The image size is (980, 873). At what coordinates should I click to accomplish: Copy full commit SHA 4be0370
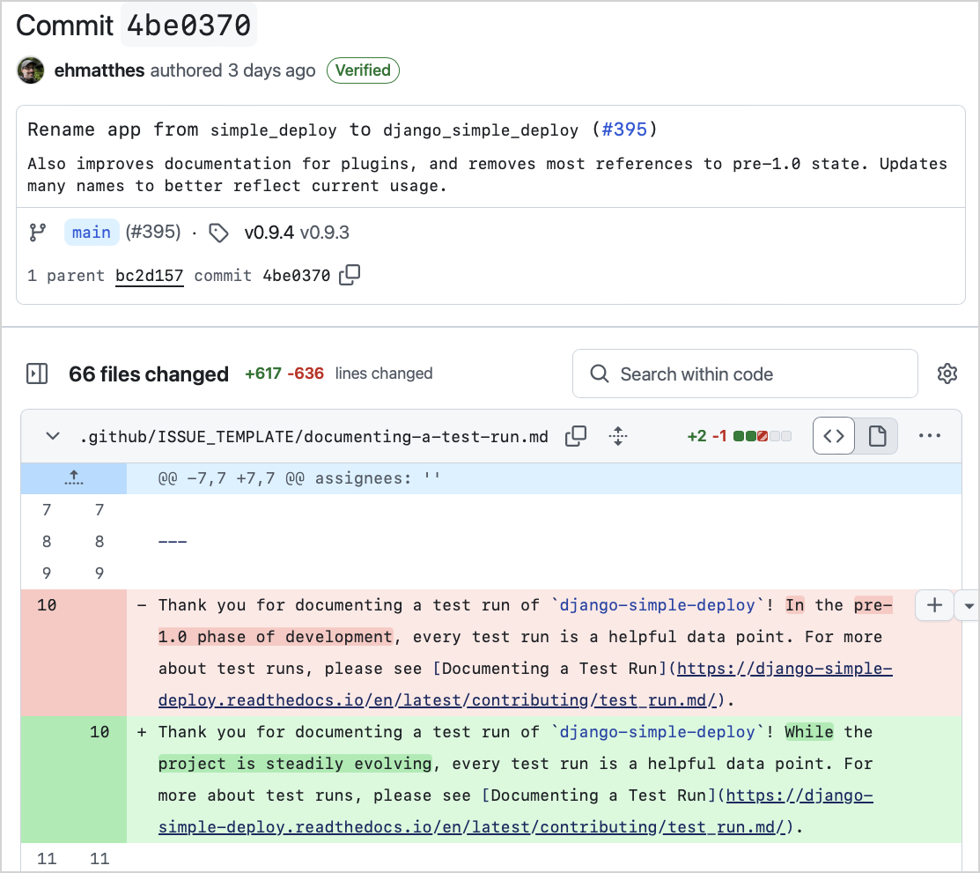[350, 275]
